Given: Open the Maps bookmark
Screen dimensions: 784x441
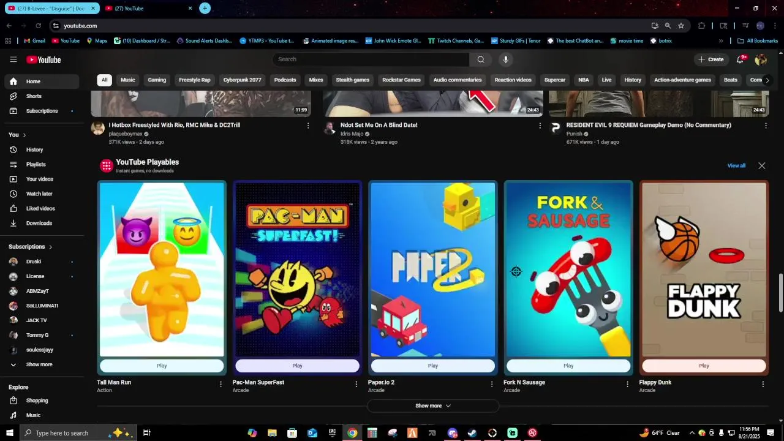Looking at the screenshot, I should 97,41.
